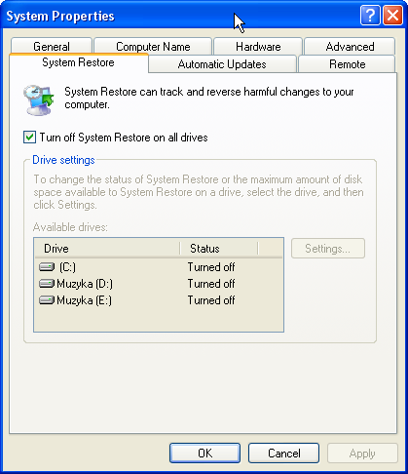The height and width of the screenshot is (474, 408).
Task: Click the question mark help icon
Action: pos(370,16)
